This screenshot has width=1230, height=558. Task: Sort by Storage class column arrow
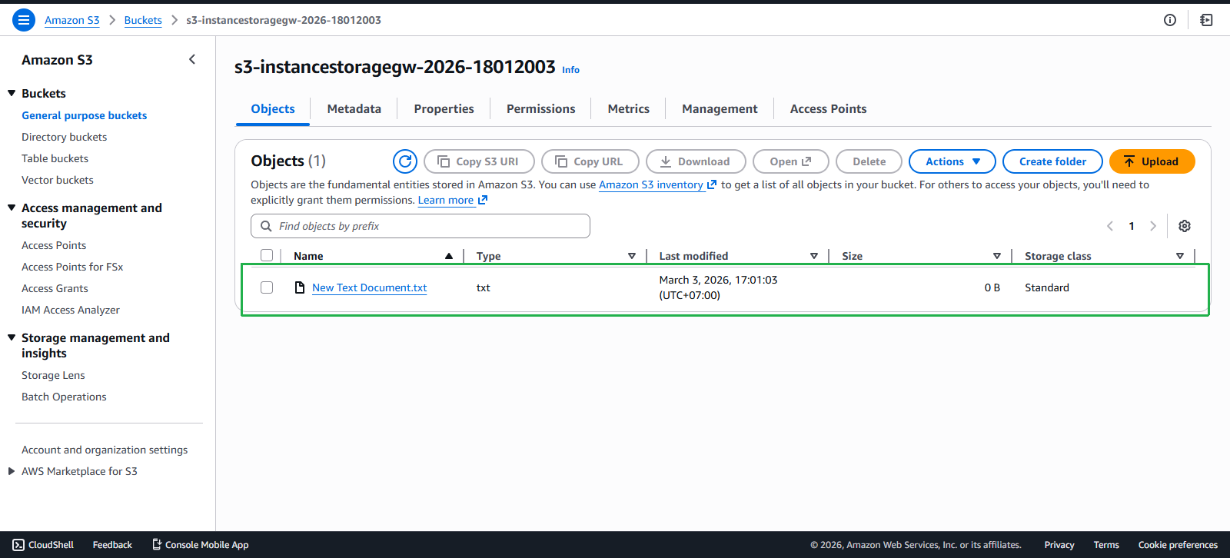[1180, 256]
